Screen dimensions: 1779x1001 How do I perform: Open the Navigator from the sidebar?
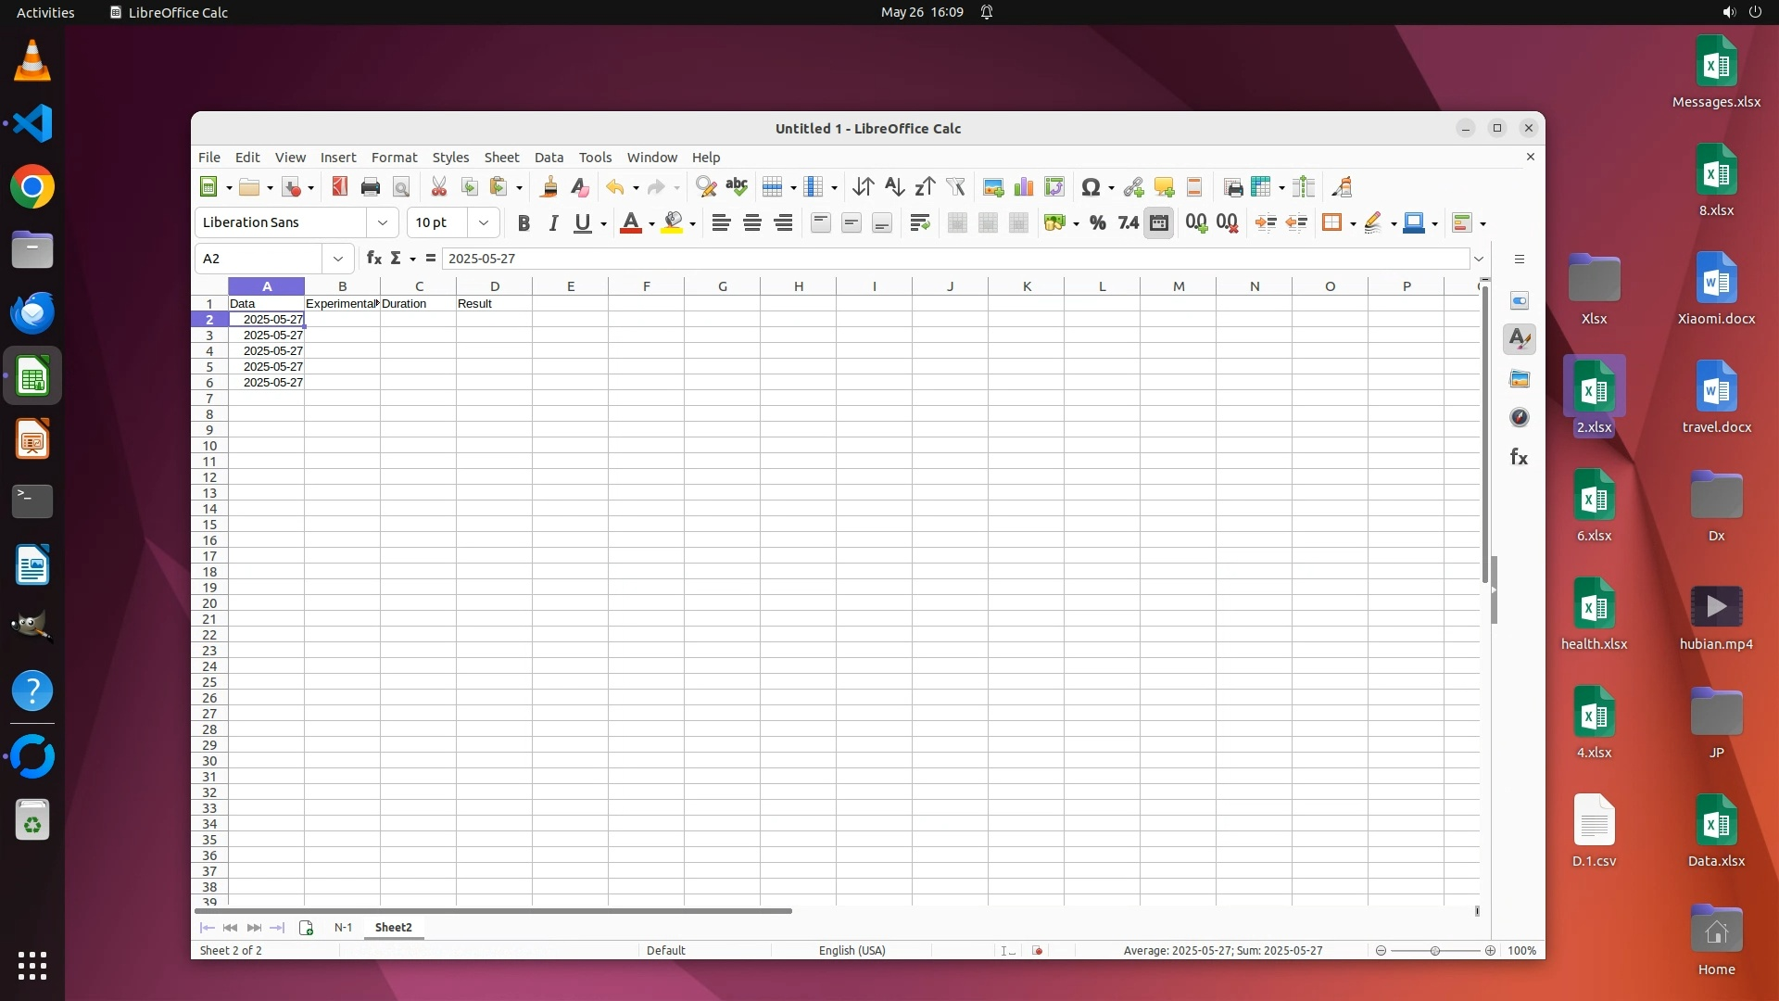[x=1520, y=418]
